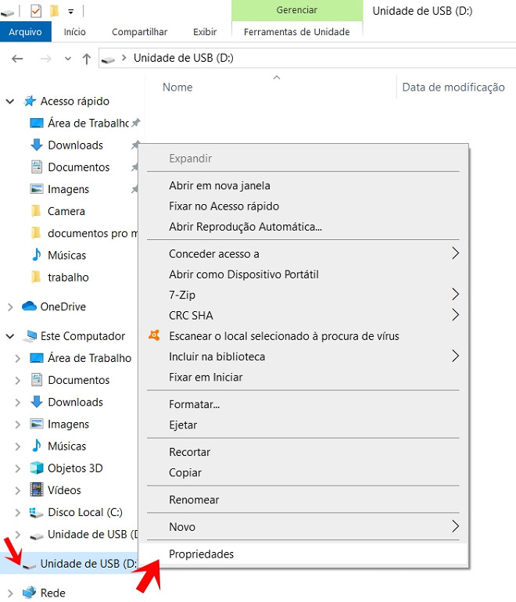
Task: Switch to the Exibir ribbon tab
Action: (x=205, y=31)
